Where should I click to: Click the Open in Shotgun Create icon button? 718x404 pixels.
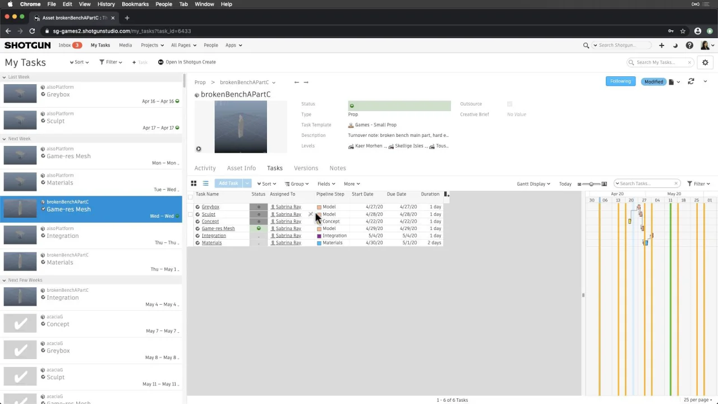[x=161, y=62]
